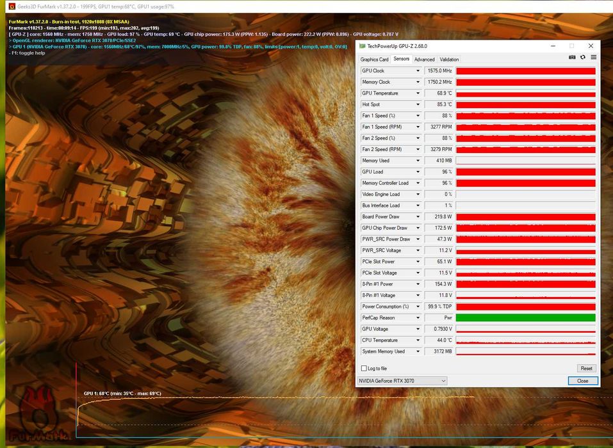
Task: Open the Board Power Draw dropdown
Action: click(x=418, y=217)
